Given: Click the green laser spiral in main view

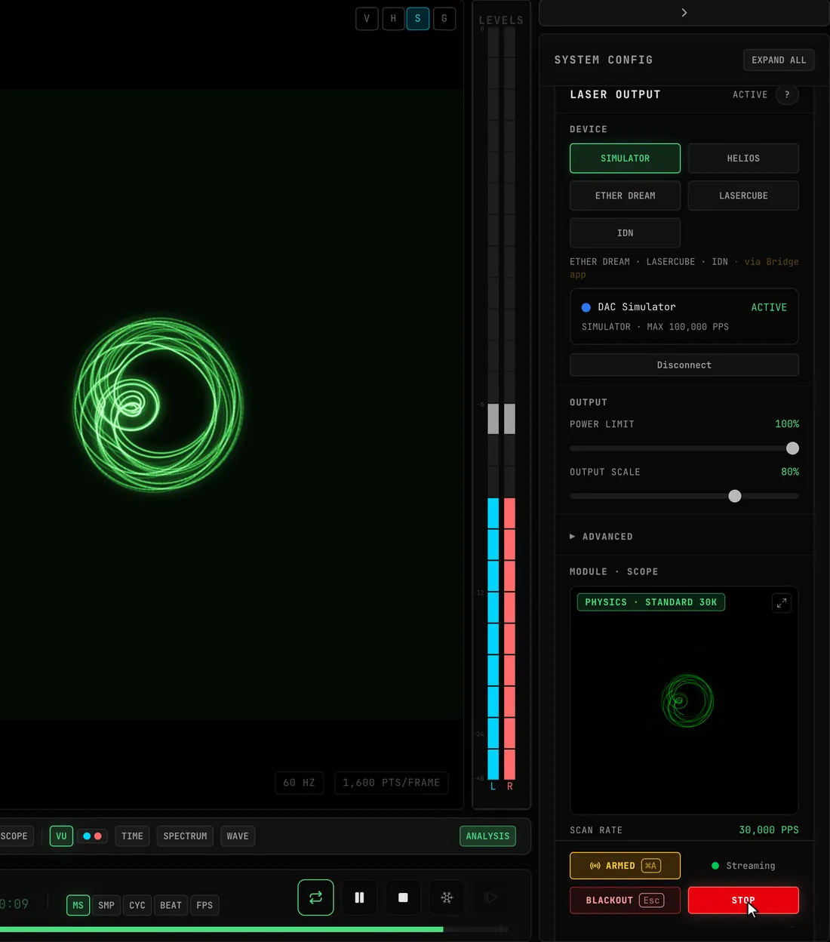Looking at the screenshot, I should pyautogui.click(x=158, y=405).
